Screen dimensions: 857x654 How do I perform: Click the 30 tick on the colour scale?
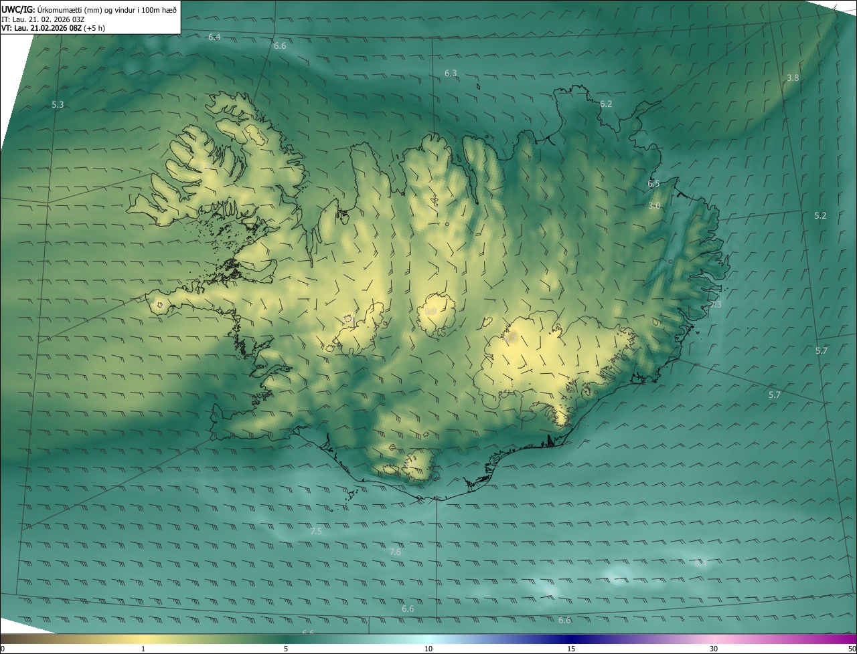714,649
